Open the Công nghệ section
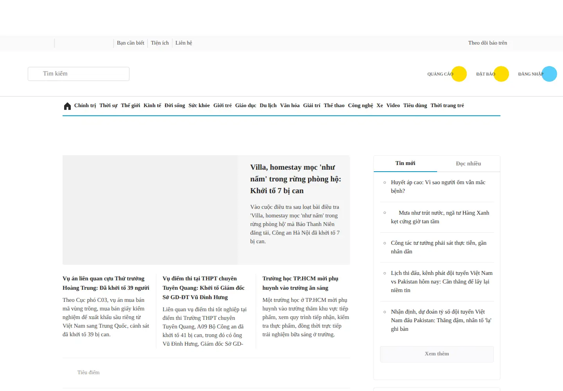 360,106
